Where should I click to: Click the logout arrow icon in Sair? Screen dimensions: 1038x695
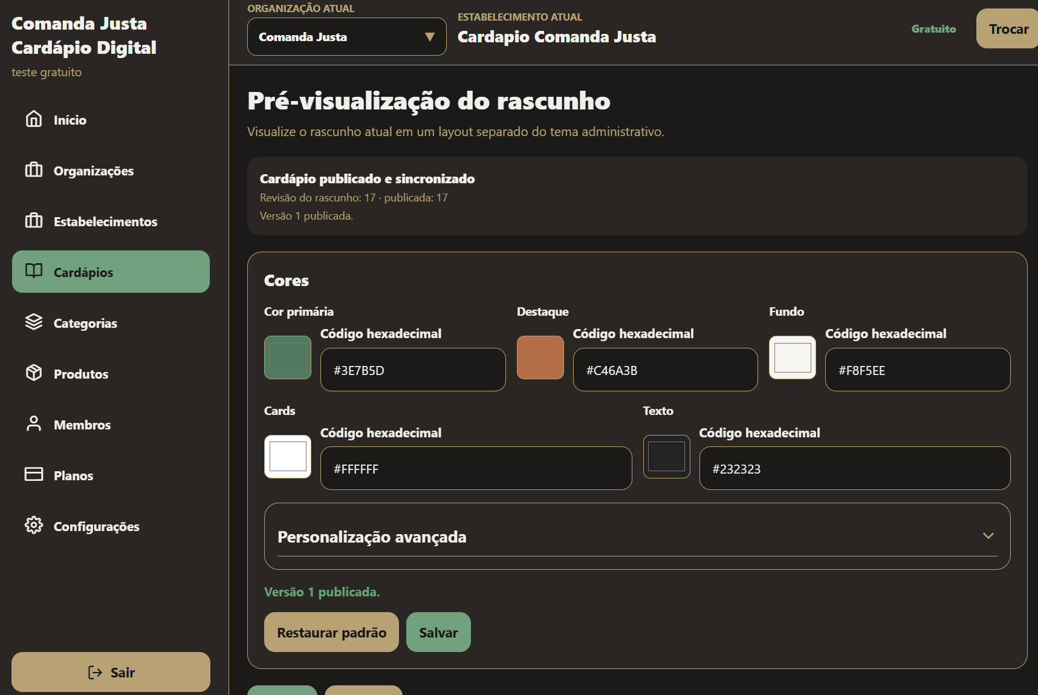(x=96, y=673)
